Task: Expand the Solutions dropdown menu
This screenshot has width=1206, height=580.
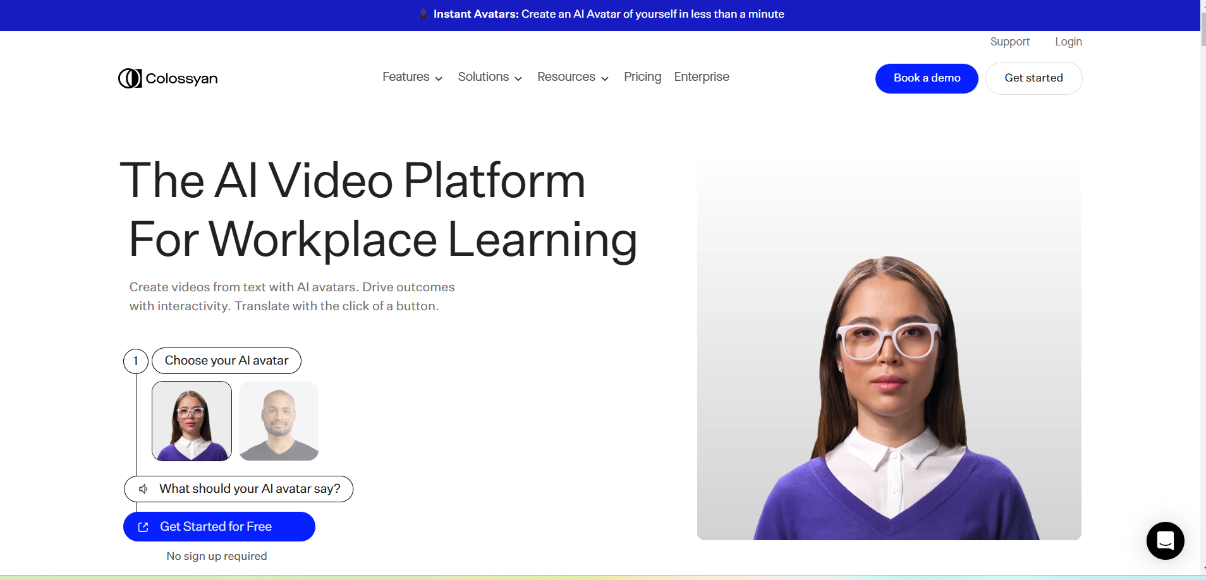Action: pyautogui.click(x=490, y=77)
